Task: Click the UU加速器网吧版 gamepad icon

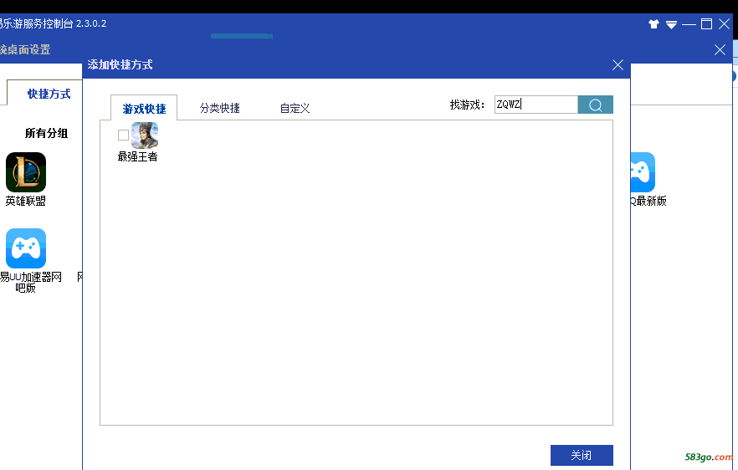Action: point(26,248)
